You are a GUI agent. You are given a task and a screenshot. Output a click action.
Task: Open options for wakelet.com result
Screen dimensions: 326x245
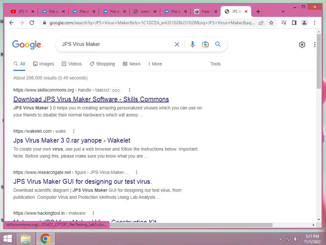point(74,131)
